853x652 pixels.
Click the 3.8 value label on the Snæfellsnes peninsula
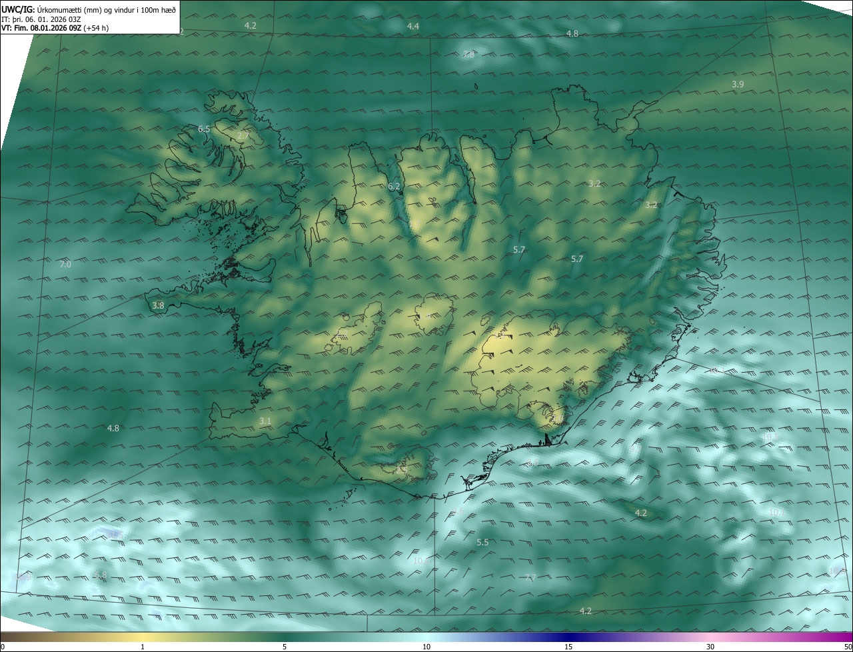tap(158, 306)
